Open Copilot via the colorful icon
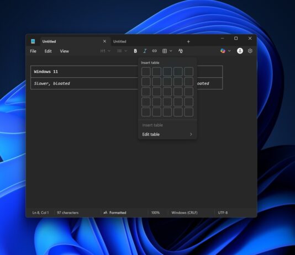295x255 pixels. 223,51
